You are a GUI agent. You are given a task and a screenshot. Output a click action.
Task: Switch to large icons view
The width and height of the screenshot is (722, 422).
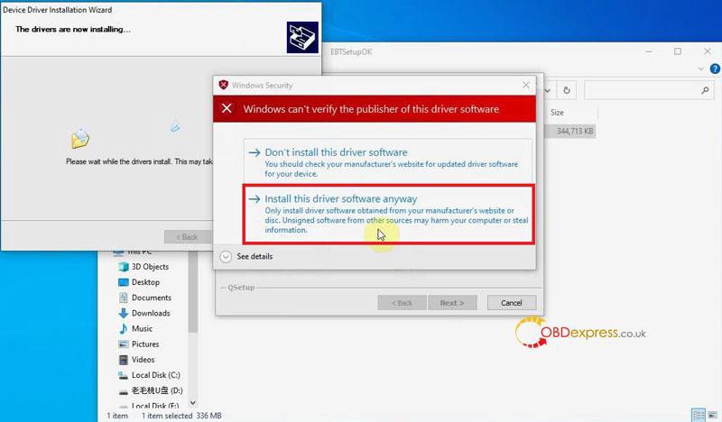[x=713, y=415]
